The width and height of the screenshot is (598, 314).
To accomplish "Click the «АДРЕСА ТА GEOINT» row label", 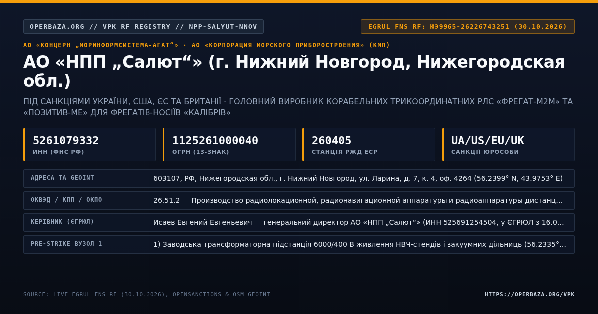I will tap(62, 178).
